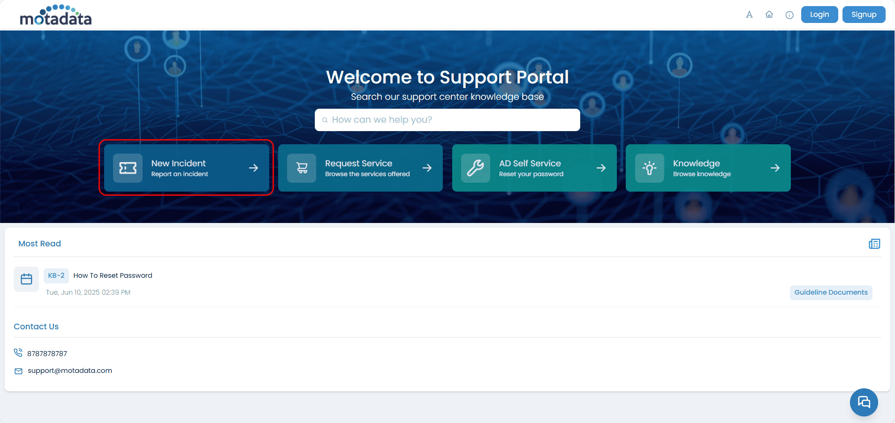The image size is (895, 423).
Task: Click the calendar icon next to KB-2 article
Action: point(26,279)
